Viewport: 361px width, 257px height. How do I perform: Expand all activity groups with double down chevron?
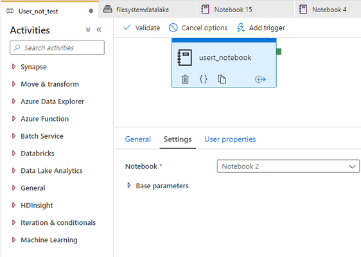click(88, 30)
